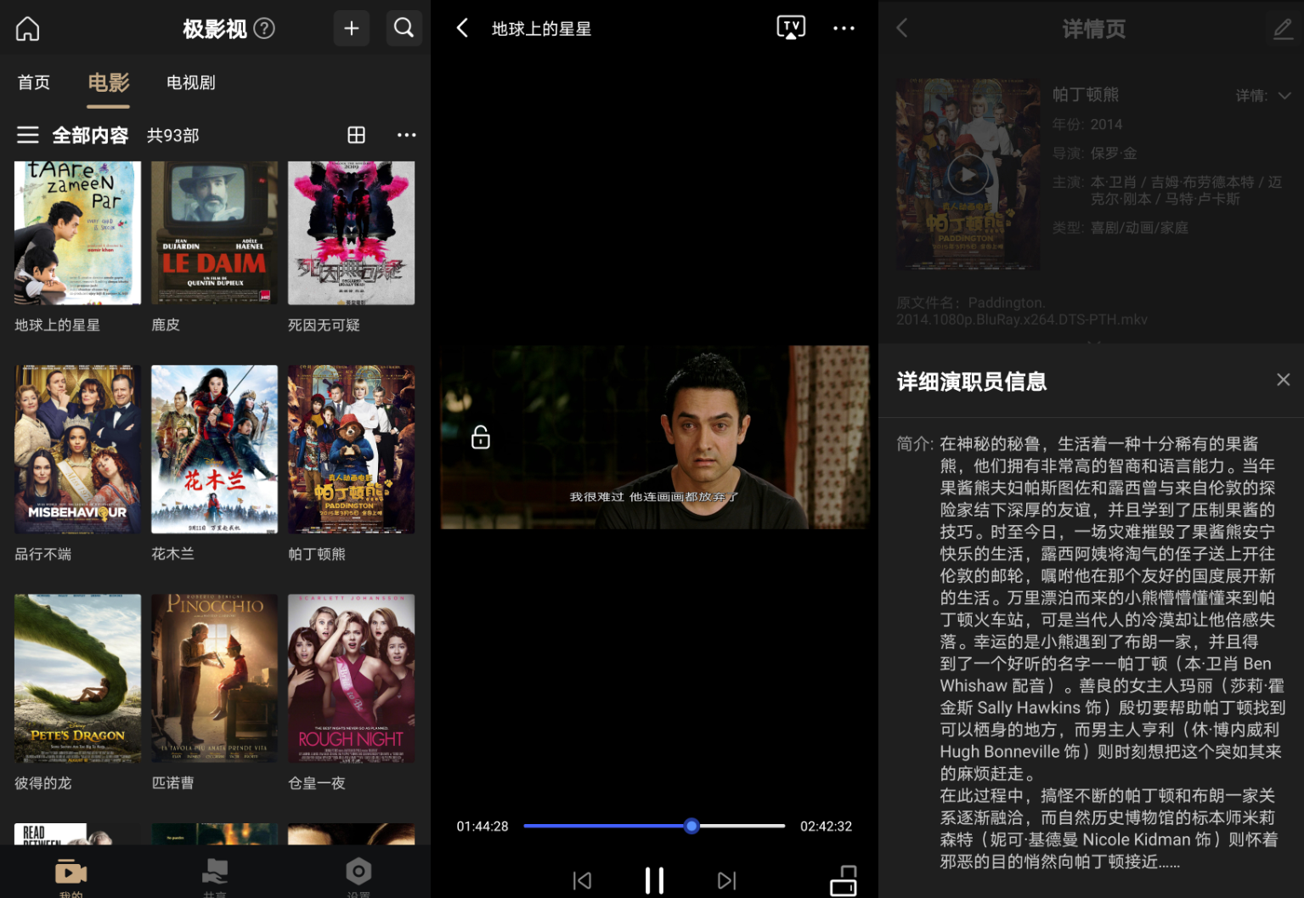Open the 全部内容 hamburger menu
1304x898 pixels.
[28, 135]
